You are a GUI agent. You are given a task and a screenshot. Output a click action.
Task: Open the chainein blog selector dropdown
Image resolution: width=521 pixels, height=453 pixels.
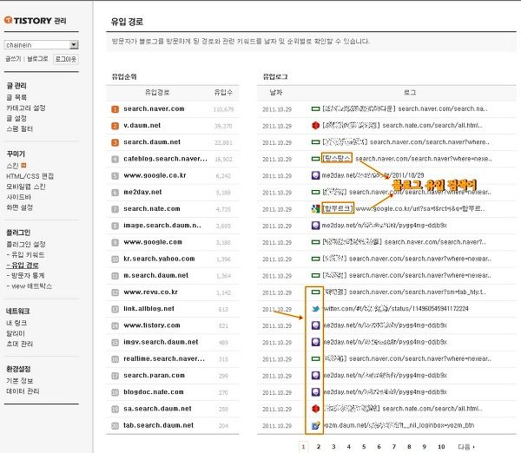[x=42, y=45]
